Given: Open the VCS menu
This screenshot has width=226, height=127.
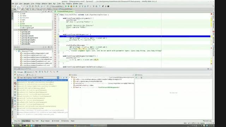Looking at the screenshot, I should (x=63, y=4).
